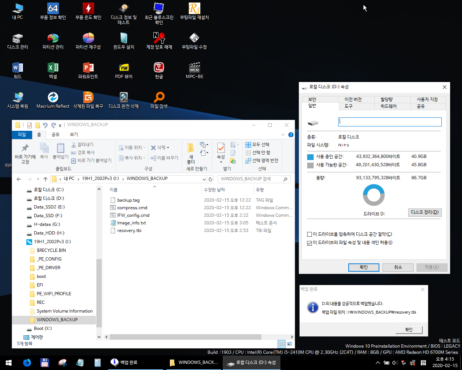Open the 보안 tab in D: properties
This screenshot has width=462, height=370.
pyautogui.click(x=320, y=99)
